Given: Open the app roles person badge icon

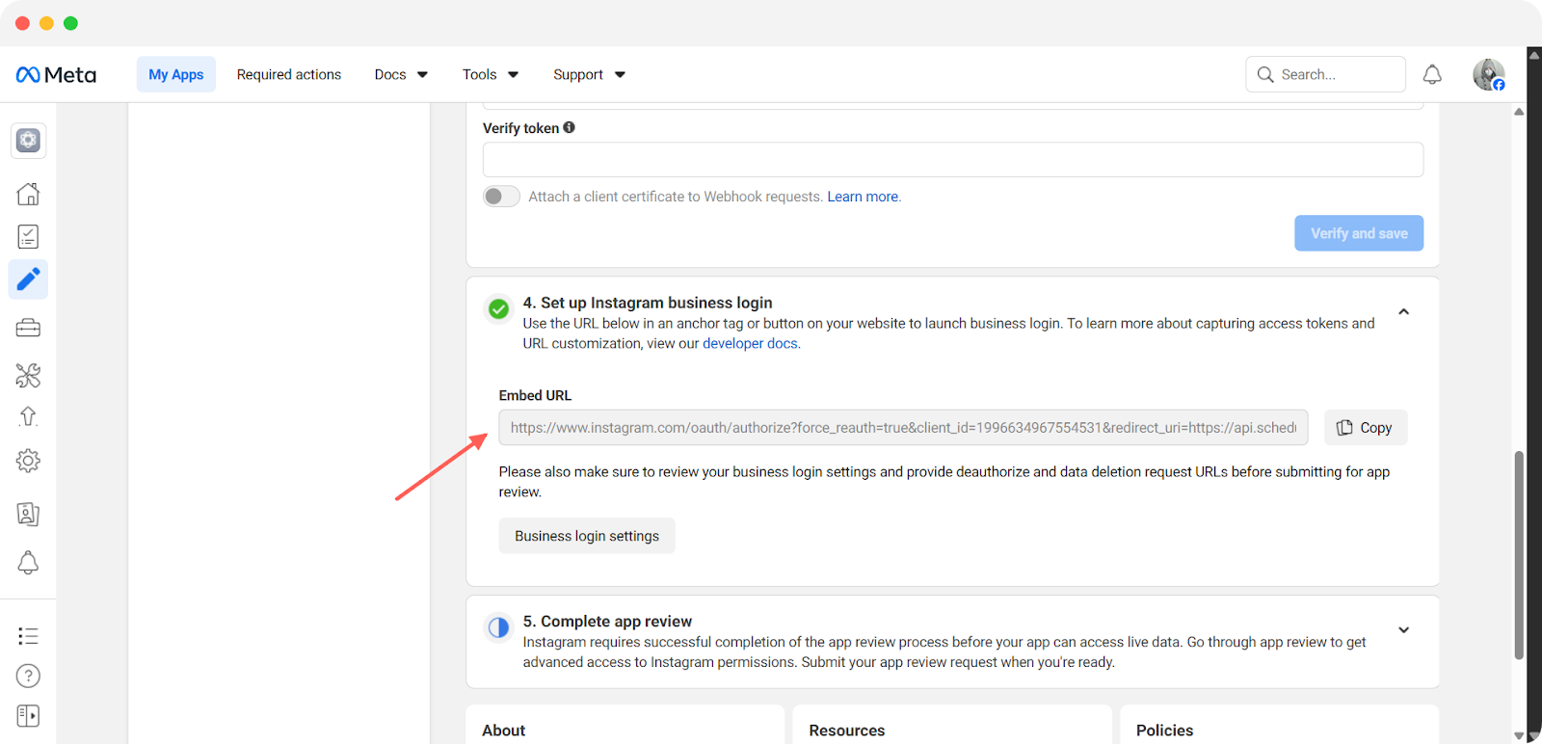Looking at the screenshot, I should click(x=28, y=514).
